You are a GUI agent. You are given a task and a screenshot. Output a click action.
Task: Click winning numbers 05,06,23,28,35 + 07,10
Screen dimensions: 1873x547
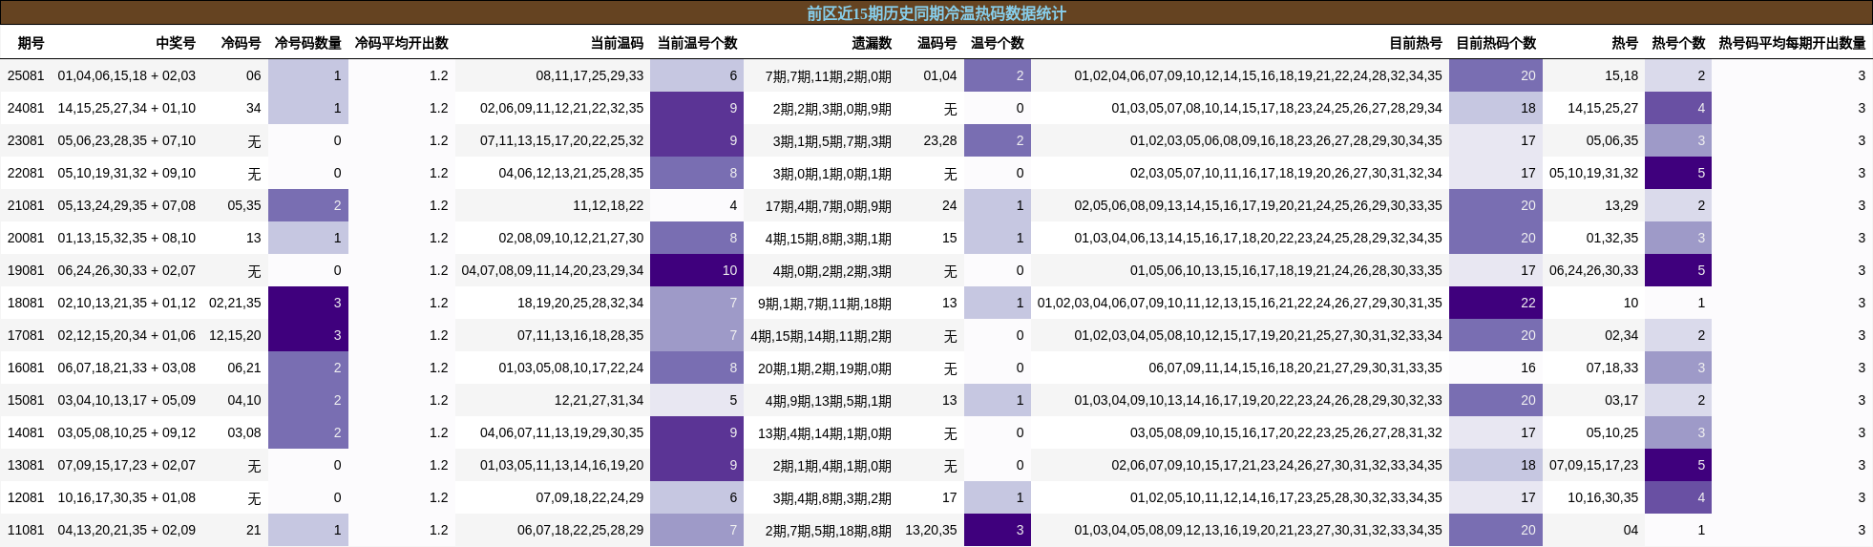127,140
